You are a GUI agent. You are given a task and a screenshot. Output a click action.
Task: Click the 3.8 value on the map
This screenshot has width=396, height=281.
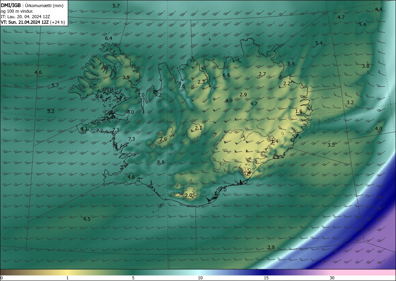coord(366,66)
